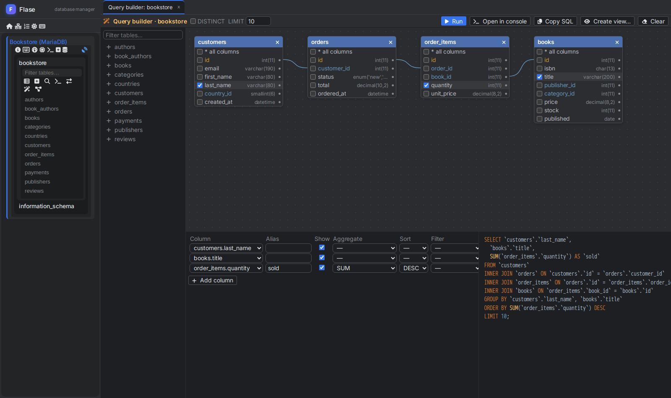
Task: Open table list icon under bookstore filter
Action: 27,81
